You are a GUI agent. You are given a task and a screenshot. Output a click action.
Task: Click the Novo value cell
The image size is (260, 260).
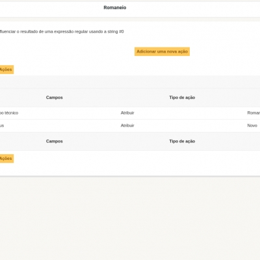[x=252, y=125]
